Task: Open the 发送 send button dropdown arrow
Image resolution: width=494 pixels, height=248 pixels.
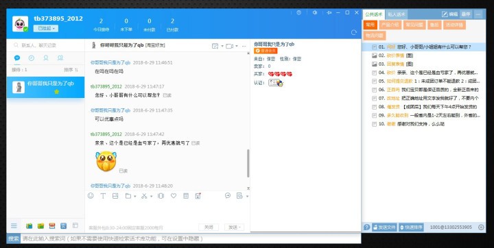Action: point(240,227)
